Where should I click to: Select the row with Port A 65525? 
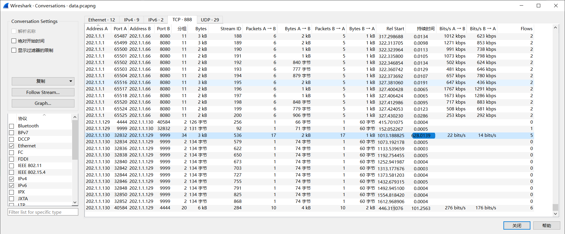pos(309,115)
